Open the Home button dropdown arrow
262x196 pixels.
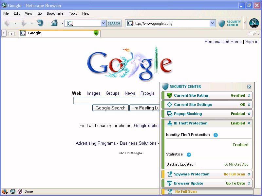(63, 23)
